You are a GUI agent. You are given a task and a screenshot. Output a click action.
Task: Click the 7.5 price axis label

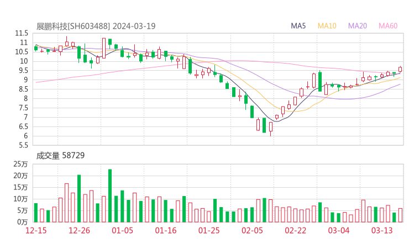(23, 108)
